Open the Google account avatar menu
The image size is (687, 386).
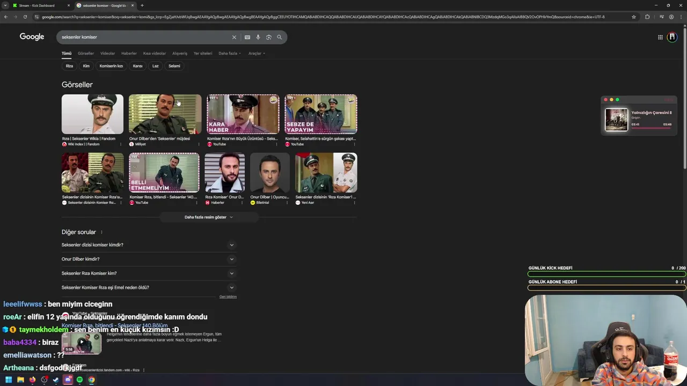tap(672, 37)
